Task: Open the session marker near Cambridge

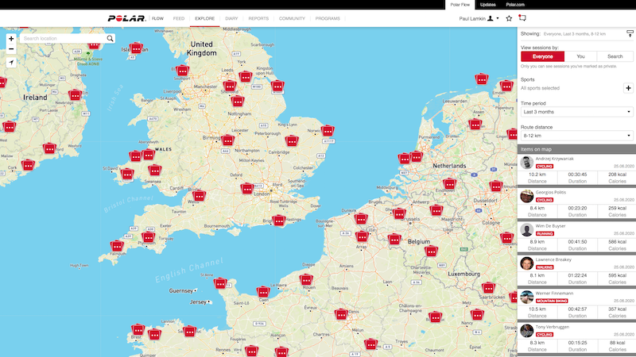Action: pyautogui.click(x=292, y=141)
